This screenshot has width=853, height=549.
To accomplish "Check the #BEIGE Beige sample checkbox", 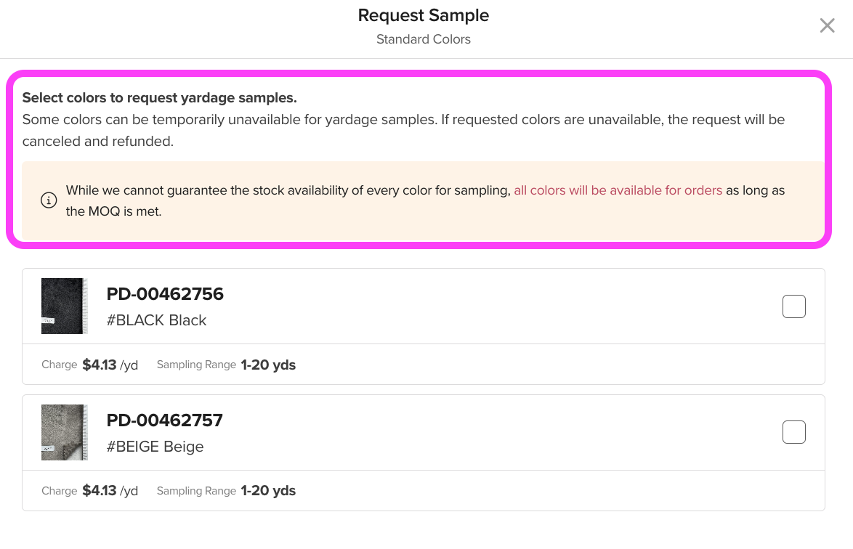I will tap(793, 432).
